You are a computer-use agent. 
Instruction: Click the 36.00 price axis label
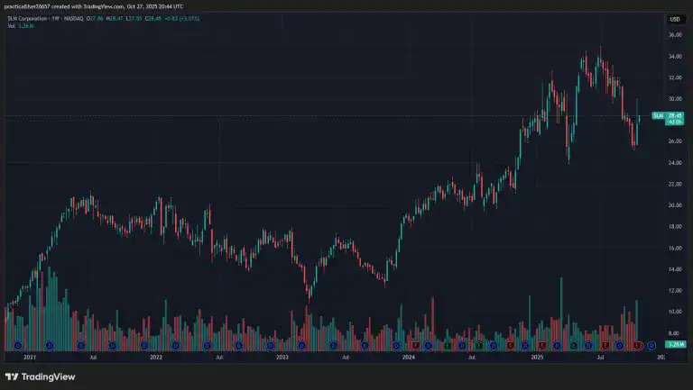pyautogui.click(x=674, y=35)
